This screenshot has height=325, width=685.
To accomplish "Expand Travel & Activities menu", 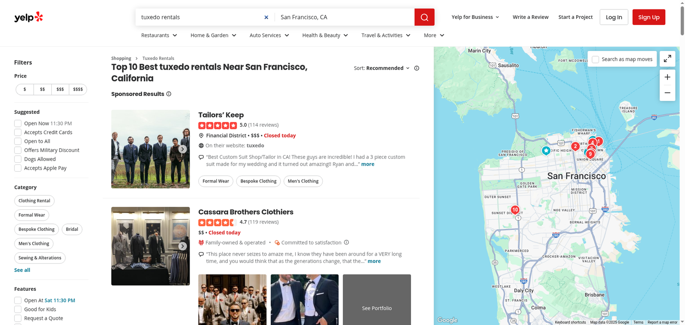I will 386,35.
